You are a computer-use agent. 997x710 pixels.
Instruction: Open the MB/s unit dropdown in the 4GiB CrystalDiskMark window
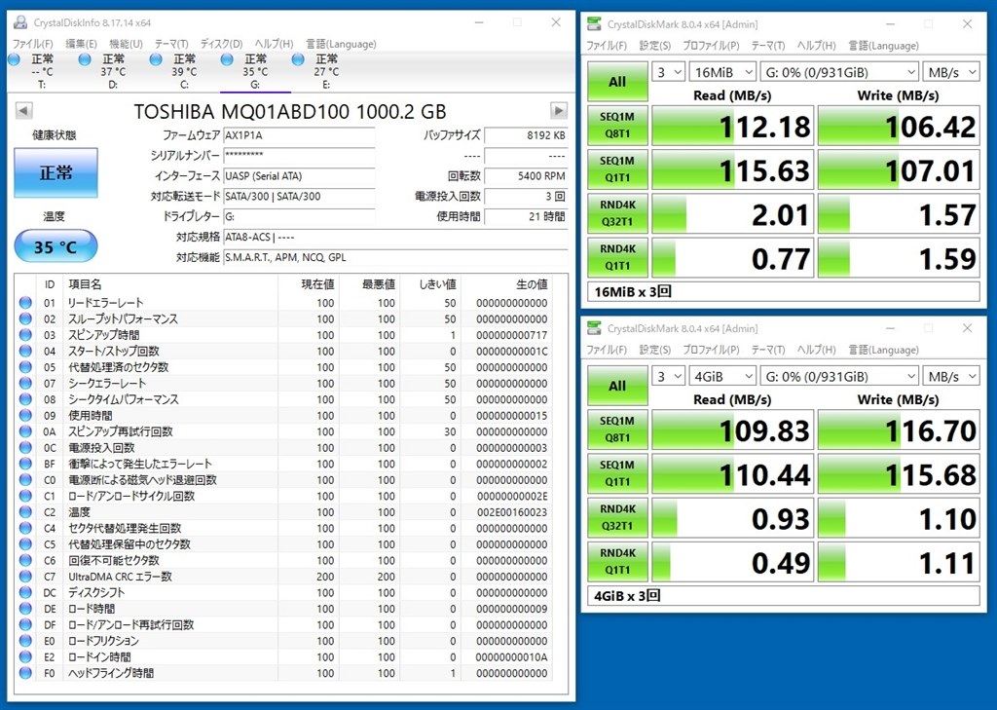tap(951, 376)
